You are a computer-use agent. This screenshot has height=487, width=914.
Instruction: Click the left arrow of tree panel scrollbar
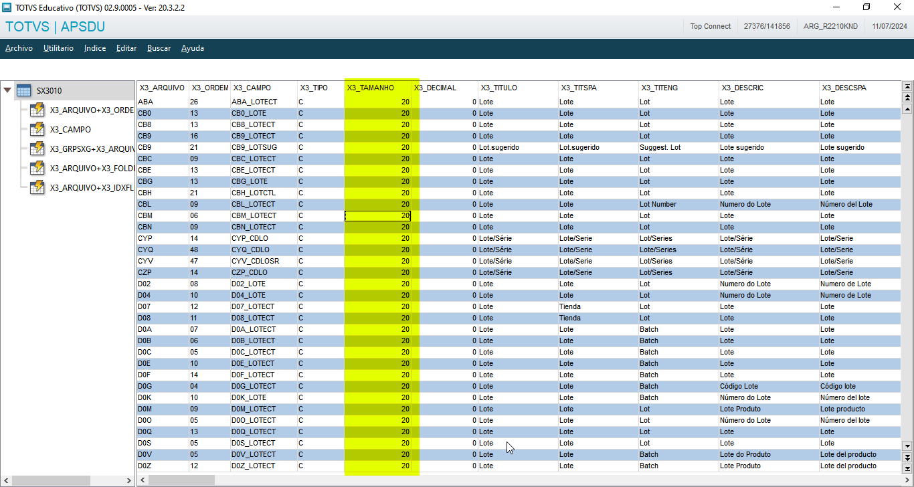(x=6, y=480)
